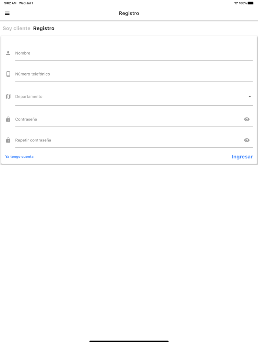The height and width of the screenshot is (344, 258).
Task: Click the lock icon beside Contraseña
Action: point(8,119)
